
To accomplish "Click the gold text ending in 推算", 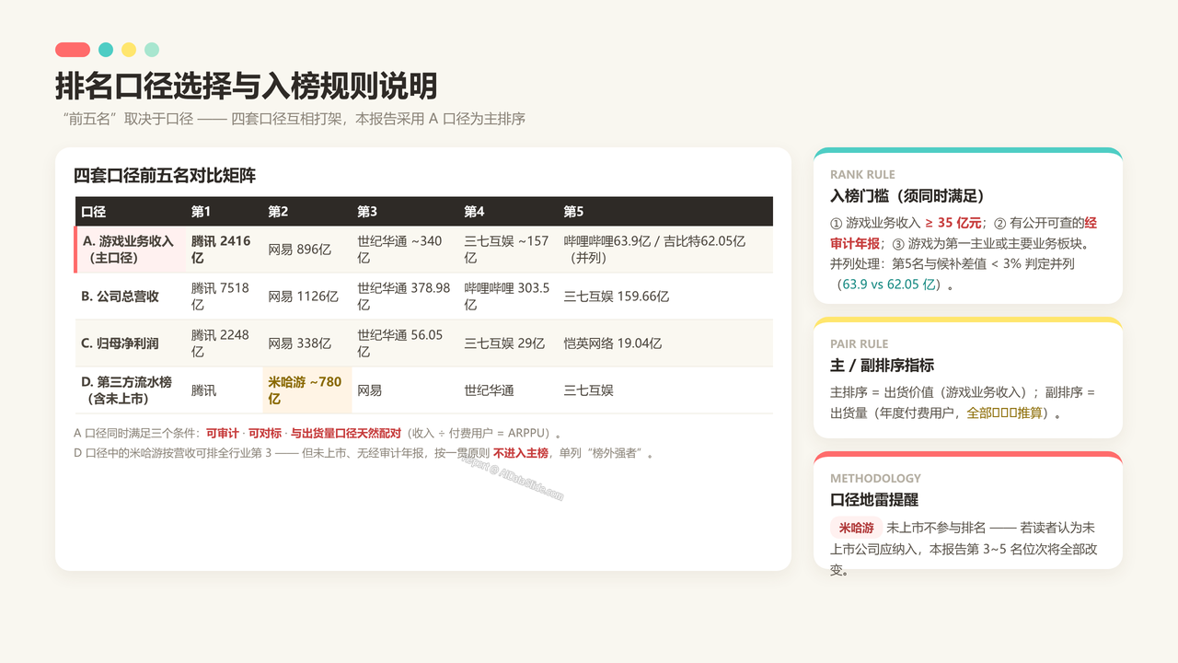I will click(x=1004, y=413).
